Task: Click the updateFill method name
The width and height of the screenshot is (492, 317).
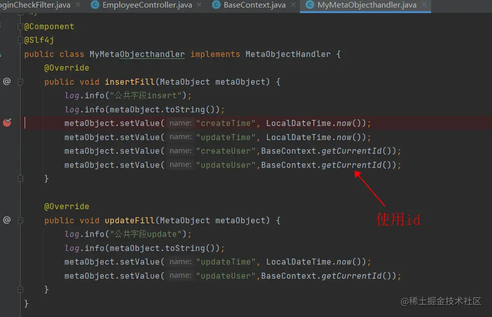Action: coord(130,220)
